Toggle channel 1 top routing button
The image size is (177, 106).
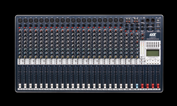tap(19, 59)
